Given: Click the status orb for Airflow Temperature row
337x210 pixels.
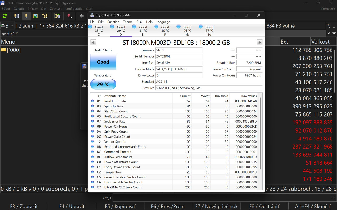Looking at the screenshot, I should point(92,157).
